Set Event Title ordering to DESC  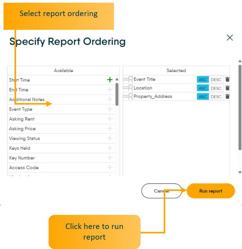coord(216,80)
